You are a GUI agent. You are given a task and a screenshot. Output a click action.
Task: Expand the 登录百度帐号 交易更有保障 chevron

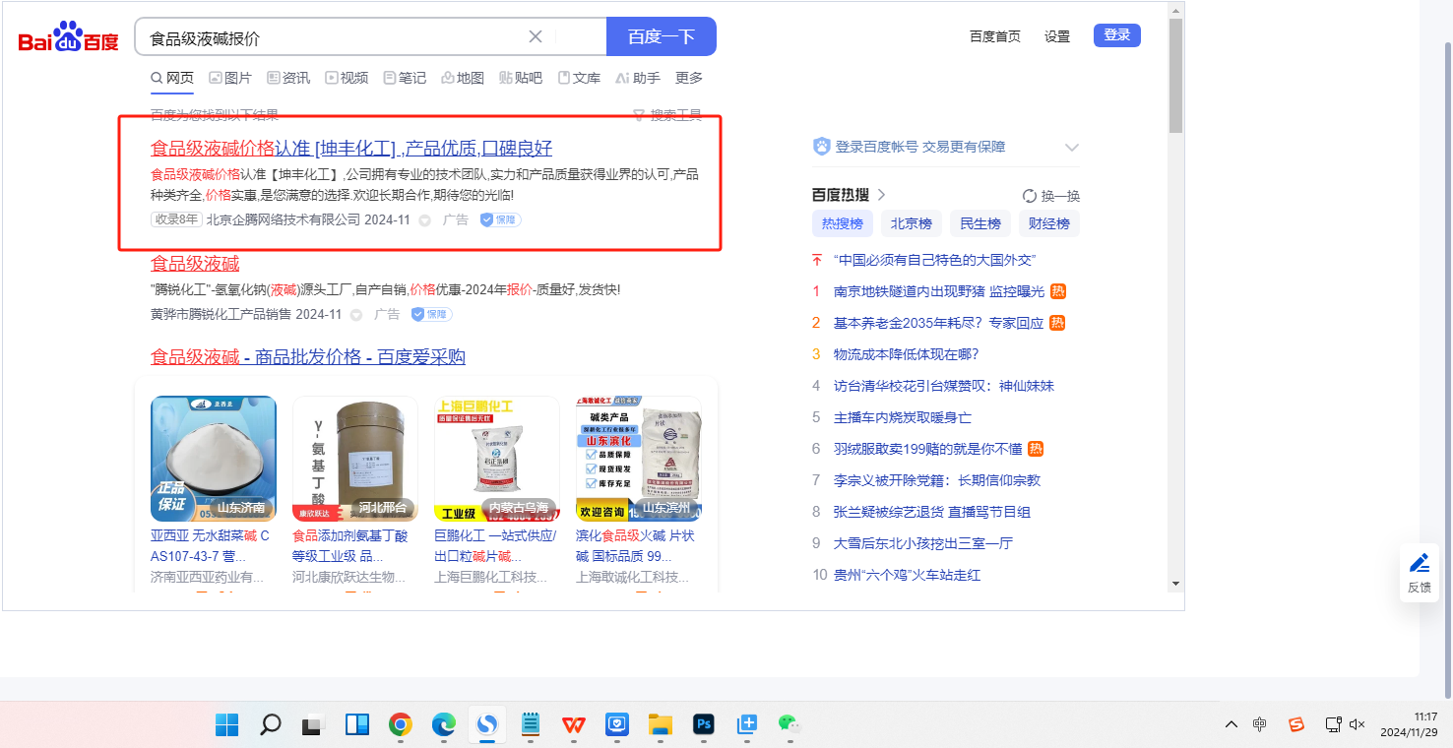point(1072,148)
